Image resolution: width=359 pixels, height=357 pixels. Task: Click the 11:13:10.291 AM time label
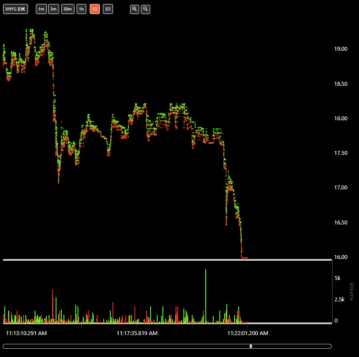pos(26,333)
